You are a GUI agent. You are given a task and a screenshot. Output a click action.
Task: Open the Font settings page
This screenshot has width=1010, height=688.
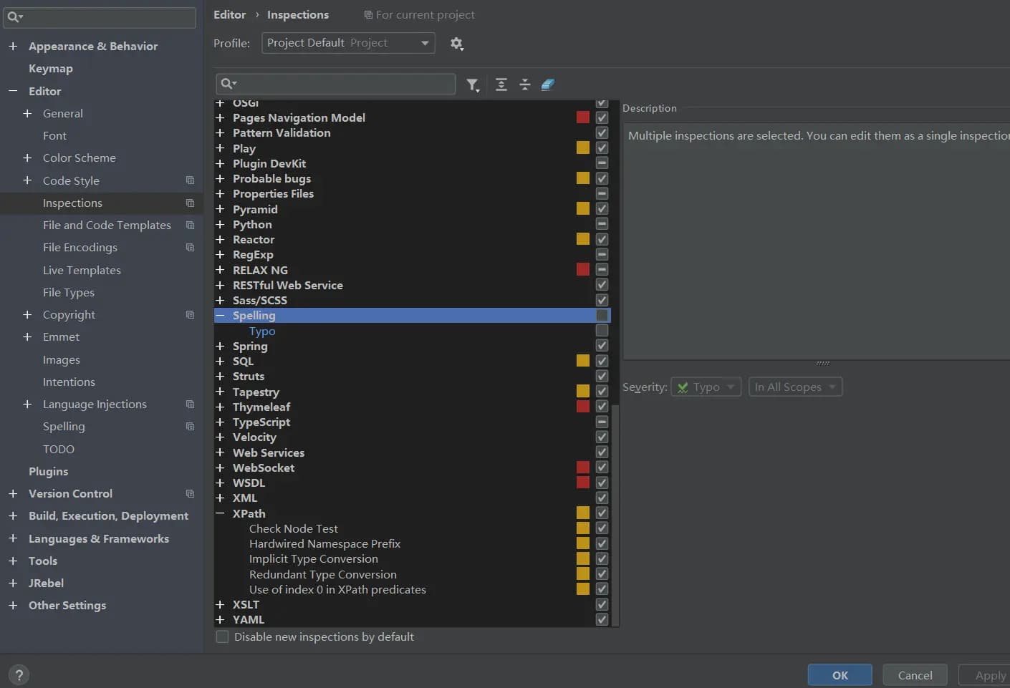point(54,135)
